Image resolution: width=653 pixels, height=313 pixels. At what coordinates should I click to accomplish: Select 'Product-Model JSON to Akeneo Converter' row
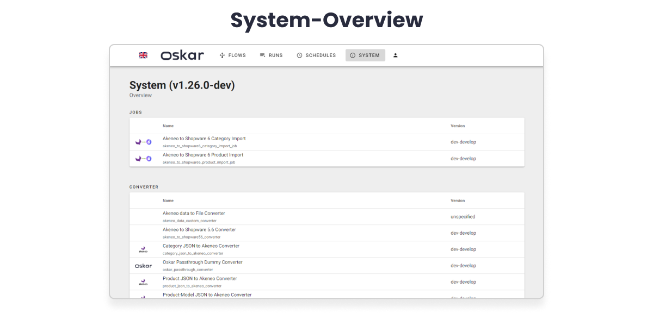pyautogui.click(x=327, y=295)
